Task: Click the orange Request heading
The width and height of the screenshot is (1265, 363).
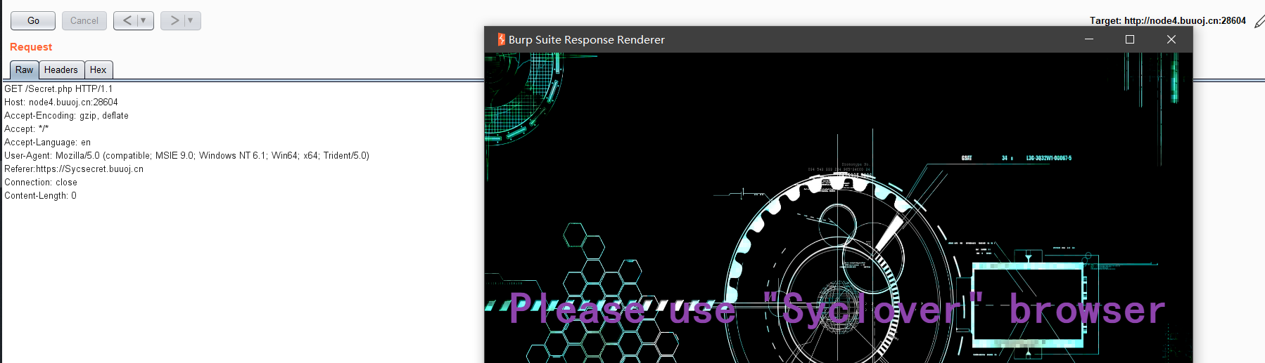Action: coord(31,47)
